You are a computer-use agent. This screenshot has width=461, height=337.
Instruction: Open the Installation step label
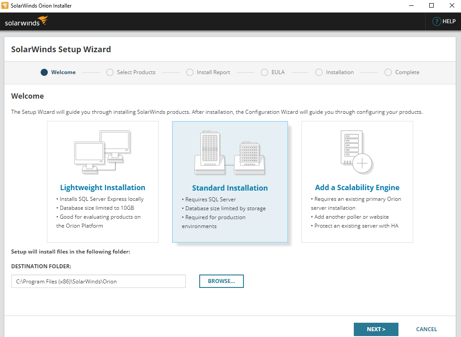340,72
